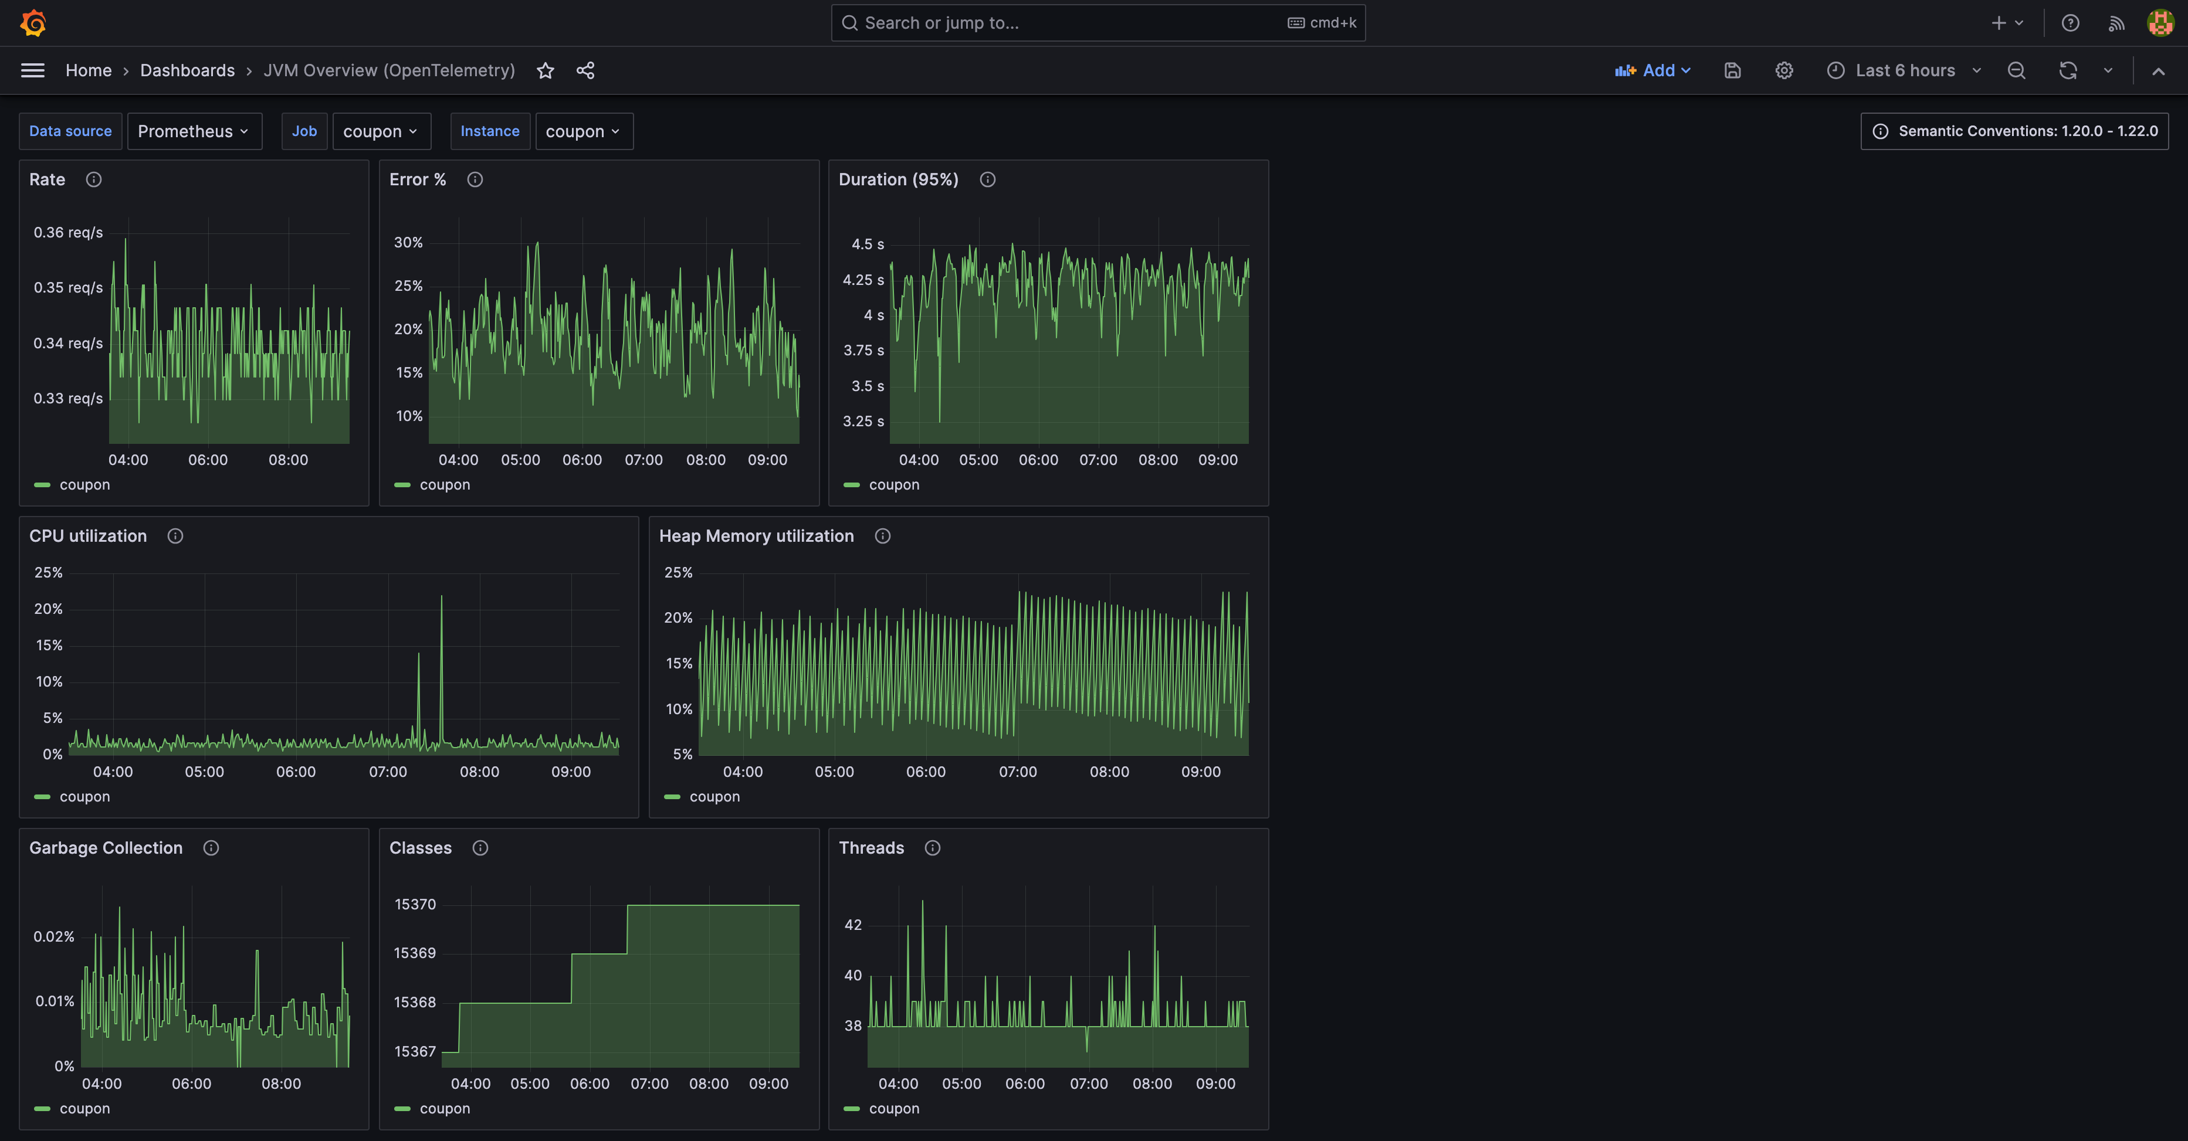Open the Prometheus data source dropdown
The image size is (2188, 1141).
pyautogui.click(x=194, y=131)
